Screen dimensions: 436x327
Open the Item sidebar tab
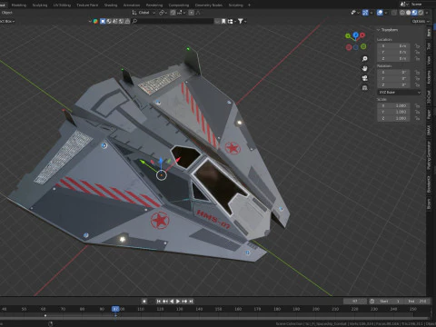[x=429, y=33]
